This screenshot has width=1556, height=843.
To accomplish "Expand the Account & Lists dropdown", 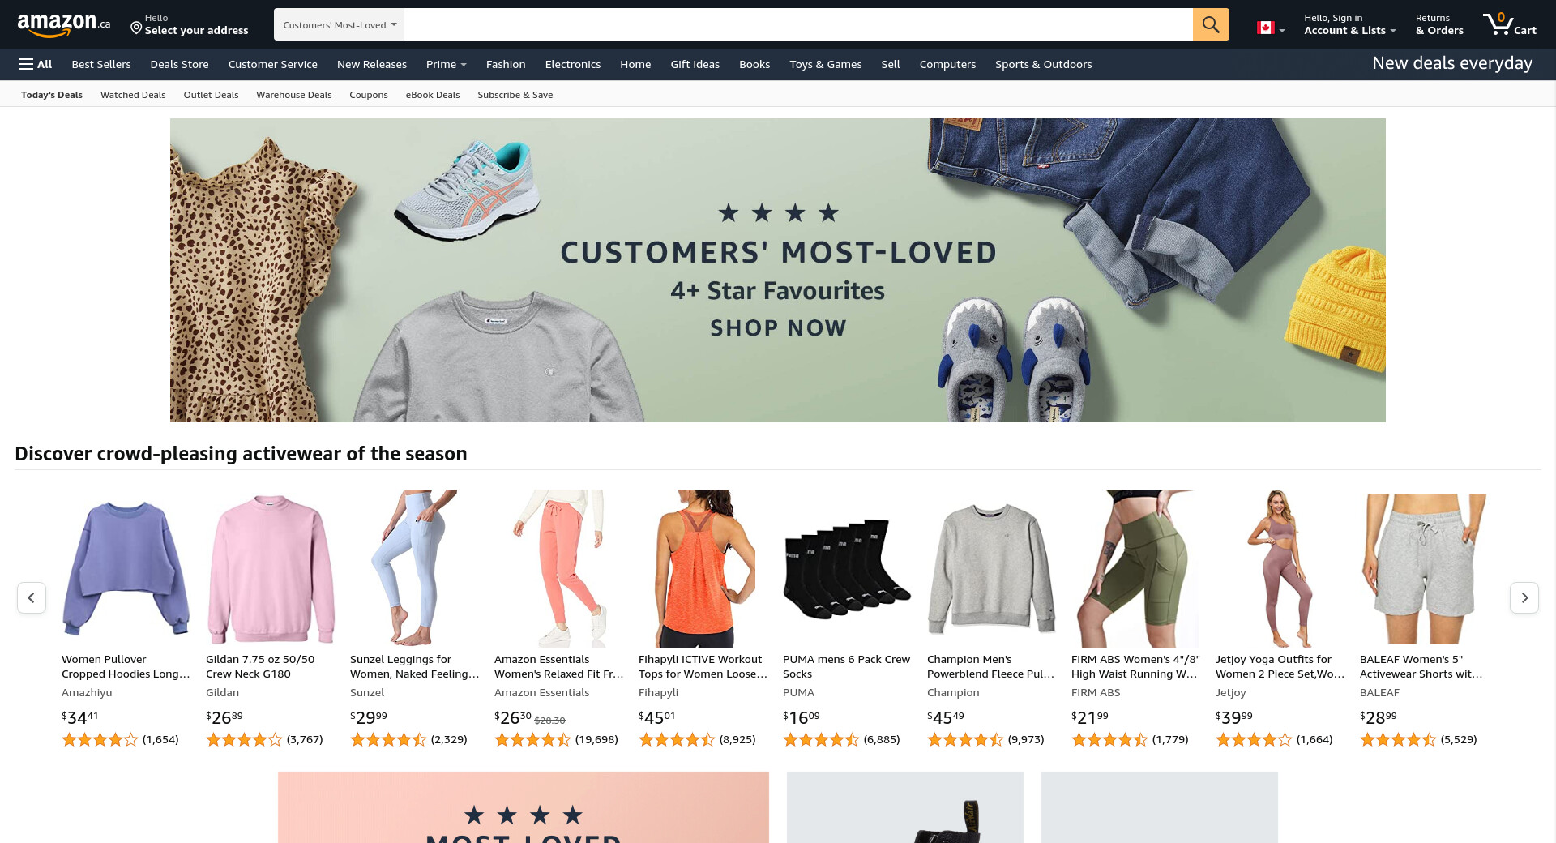I will coord(1349,24).
